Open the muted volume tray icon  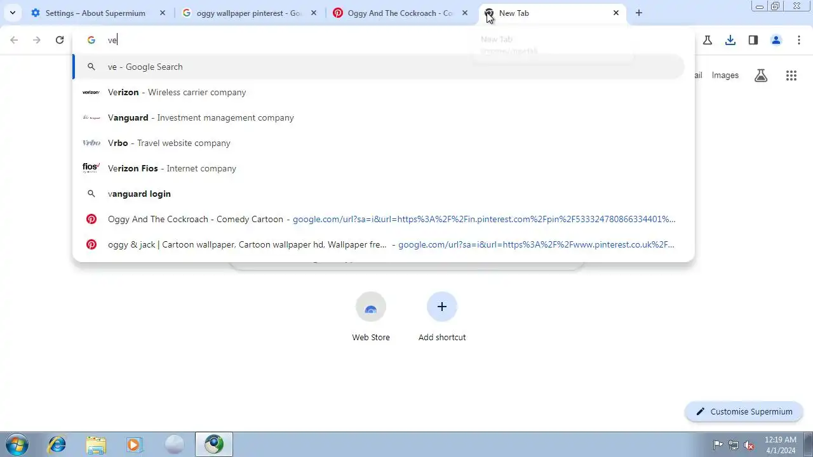[749, 444]
